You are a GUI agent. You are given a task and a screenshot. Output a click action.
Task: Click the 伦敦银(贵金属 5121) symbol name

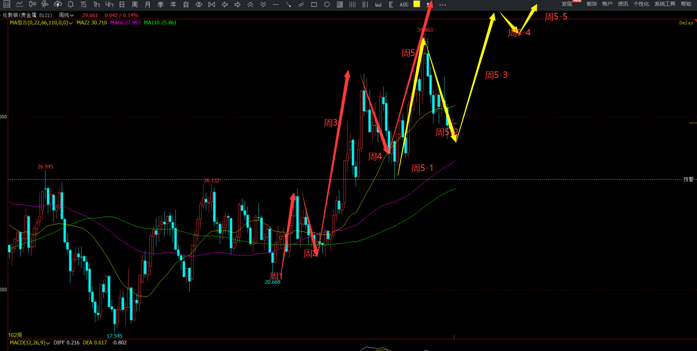click(x=27, y=15)
